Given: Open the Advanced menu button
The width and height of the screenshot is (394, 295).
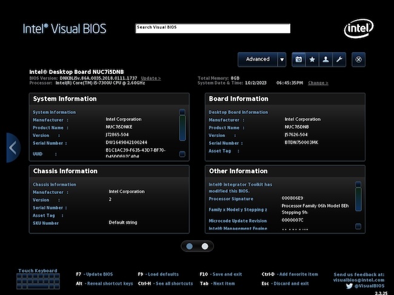Looking at the screenshot, I should pyautogui.click(x=258, y=59).
